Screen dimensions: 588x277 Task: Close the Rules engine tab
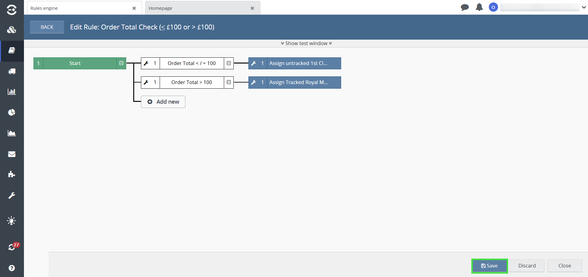(134, 8)
